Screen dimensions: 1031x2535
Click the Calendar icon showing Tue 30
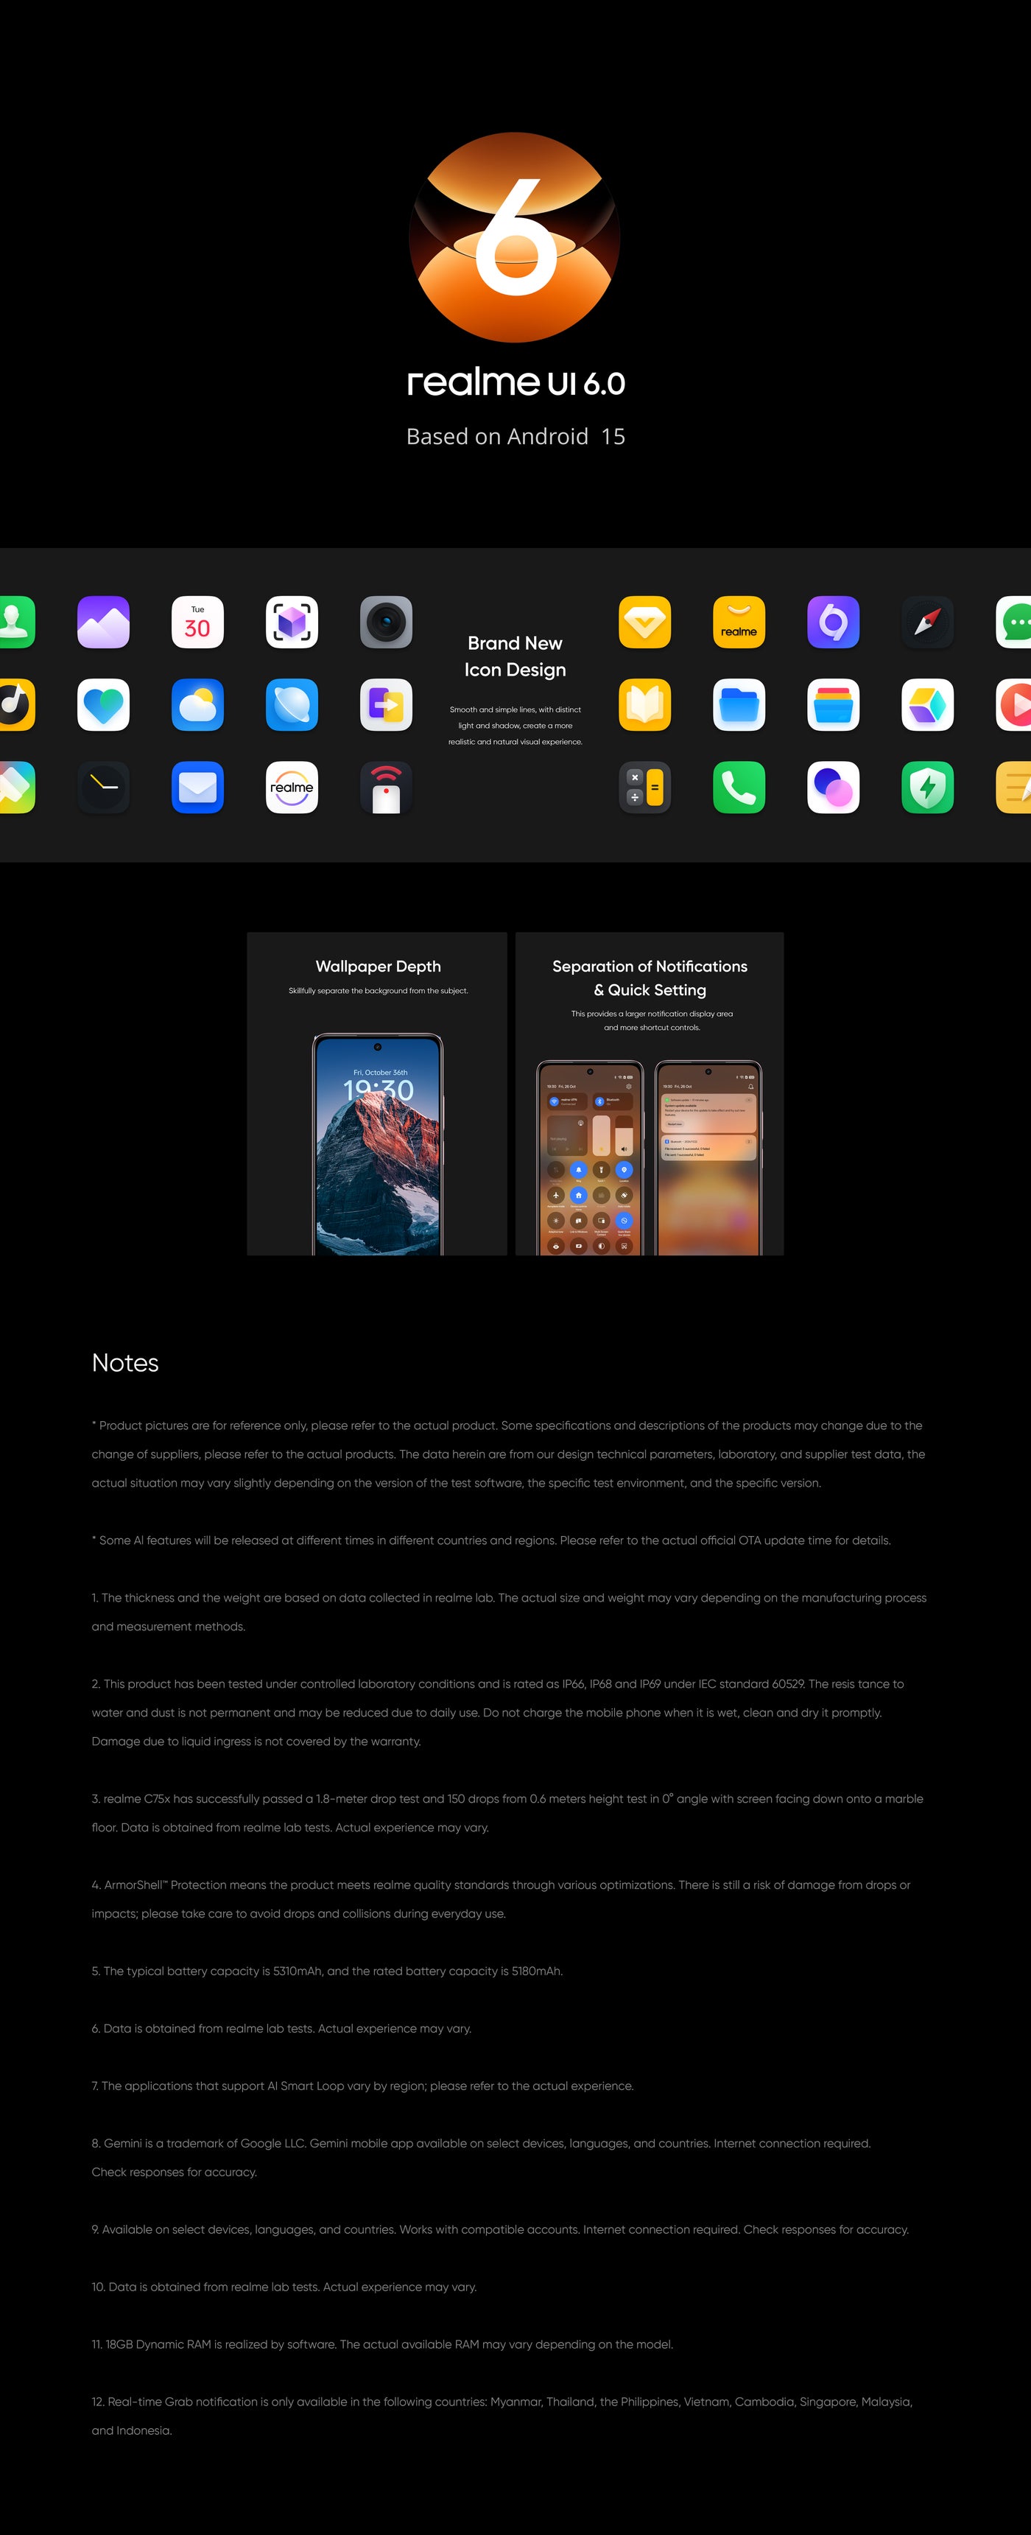tap(198, 622)
